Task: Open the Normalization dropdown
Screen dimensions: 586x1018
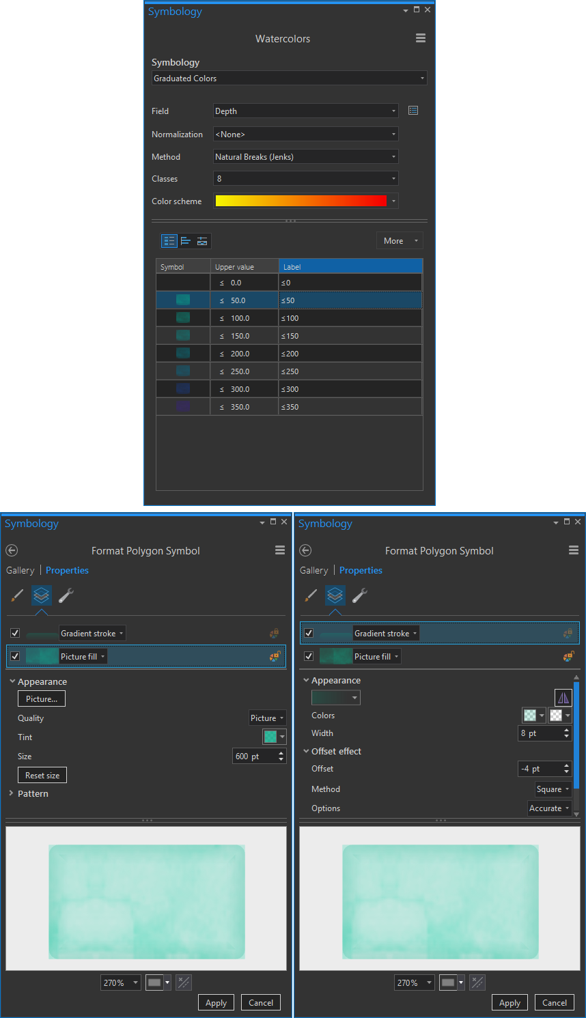Action: (306, 134)
